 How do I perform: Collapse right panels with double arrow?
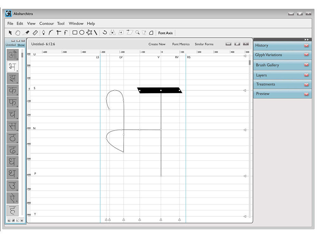(307, 40)
